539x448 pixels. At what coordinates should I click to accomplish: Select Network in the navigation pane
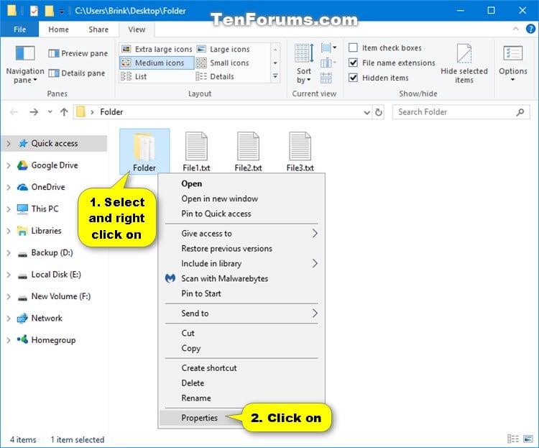pyautogui.click(x=47, y=319)
